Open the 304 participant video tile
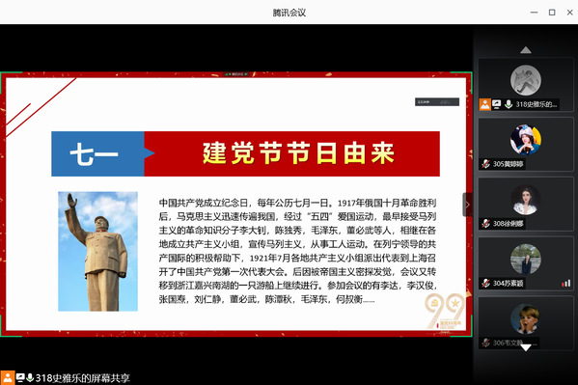The image size is (578, 385). pyautogui.click(x=526, y=264)
